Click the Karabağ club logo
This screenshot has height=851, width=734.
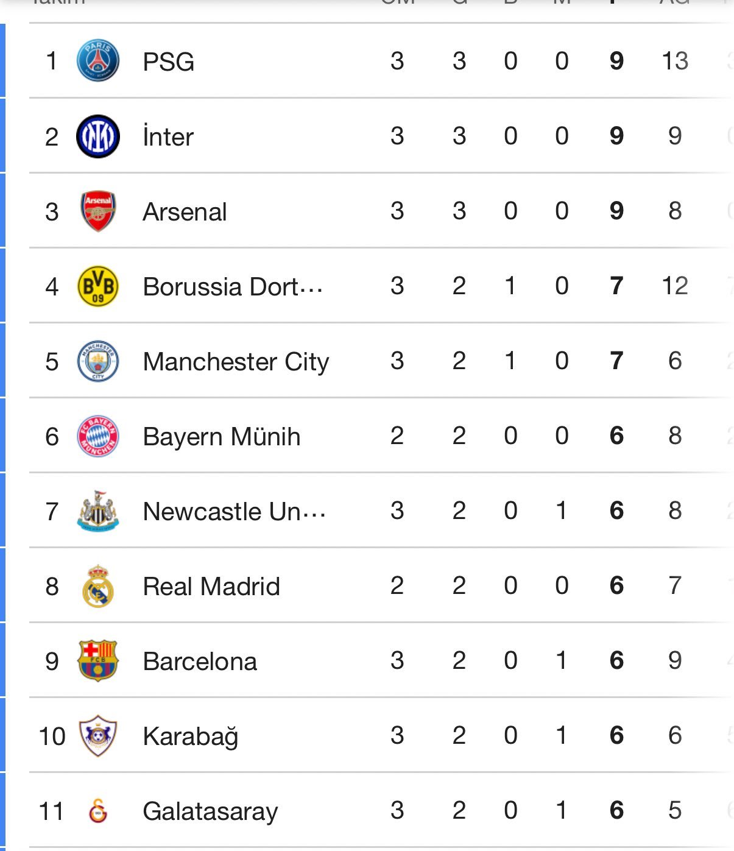(98, 736)
